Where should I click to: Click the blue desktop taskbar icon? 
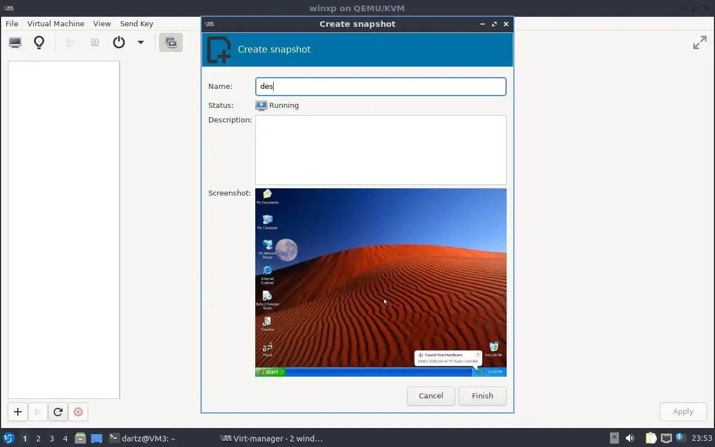(x=97, y=439)
